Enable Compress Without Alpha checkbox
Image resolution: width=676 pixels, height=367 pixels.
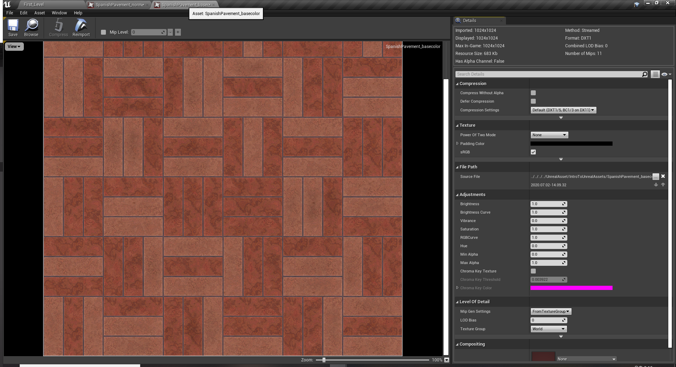[533, 93]
